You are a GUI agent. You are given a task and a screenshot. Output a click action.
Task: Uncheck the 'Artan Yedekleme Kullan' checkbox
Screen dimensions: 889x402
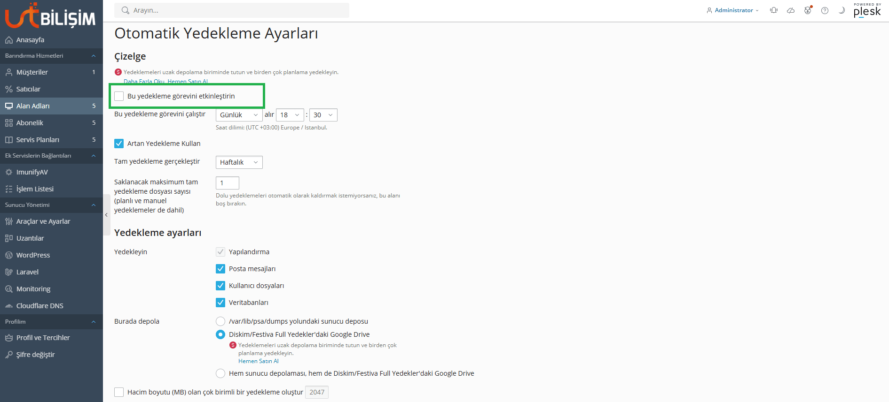click(x=119, y=144)
